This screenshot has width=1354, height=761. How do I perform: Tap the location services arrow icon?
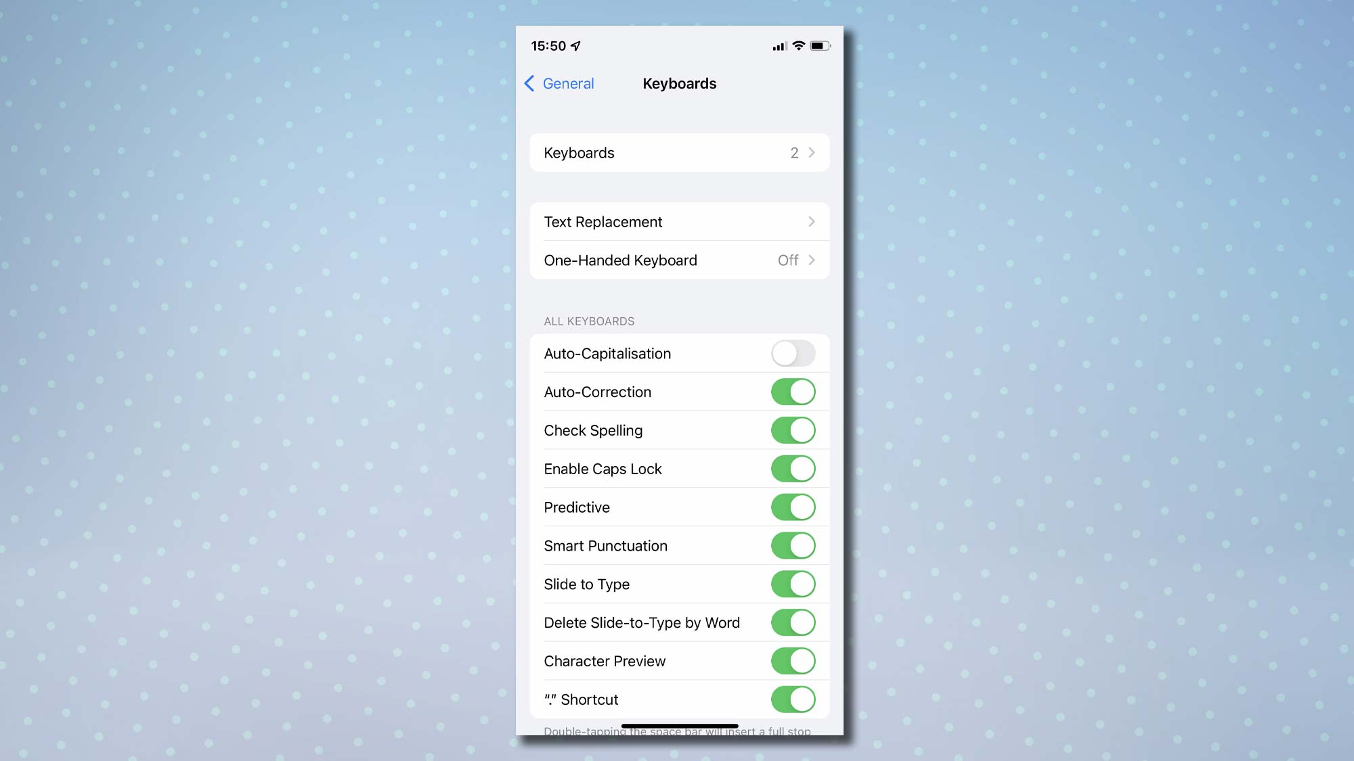[x=577, y=45]
